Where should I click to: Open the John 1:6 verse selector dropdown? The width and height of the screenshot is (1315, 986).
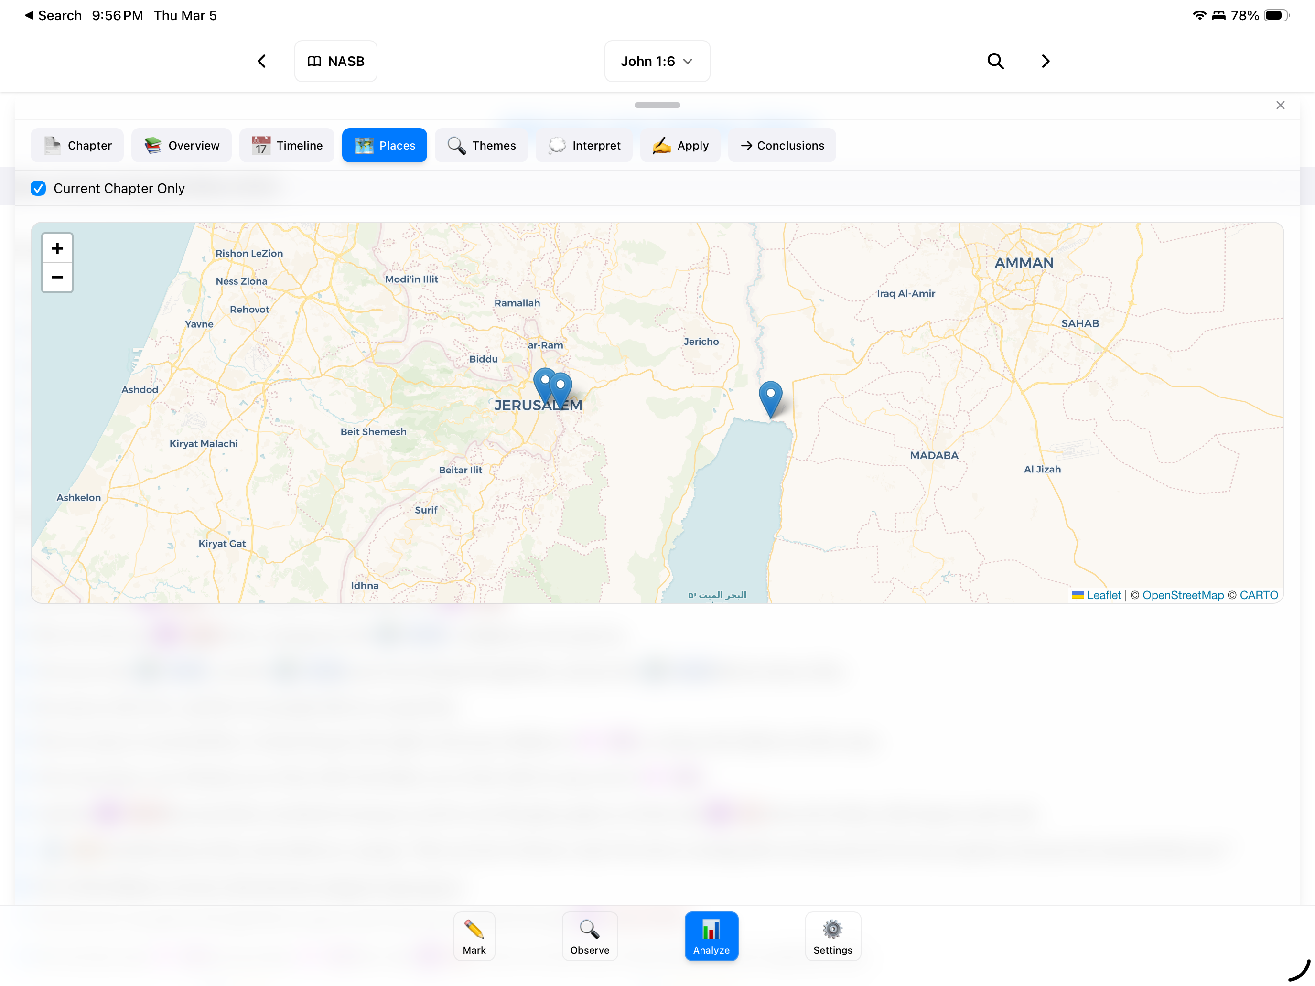pos(657,61)
